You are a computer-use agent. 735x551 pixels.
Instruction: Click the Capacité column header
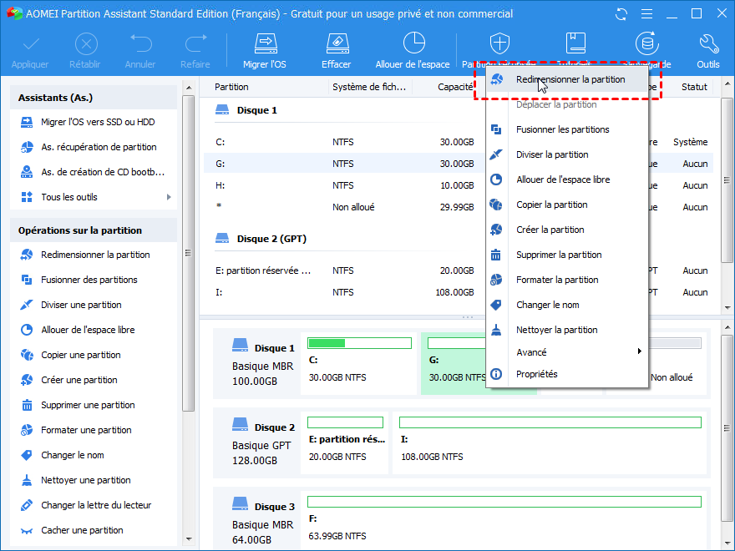(x=455, y=87)
